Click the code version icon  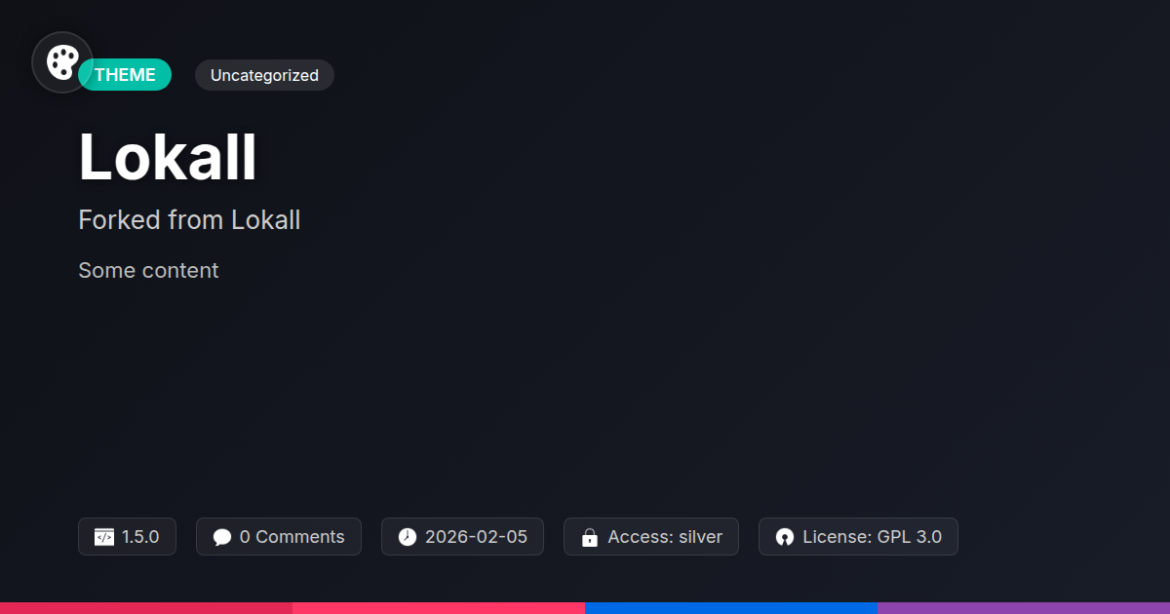pos(104,537)
